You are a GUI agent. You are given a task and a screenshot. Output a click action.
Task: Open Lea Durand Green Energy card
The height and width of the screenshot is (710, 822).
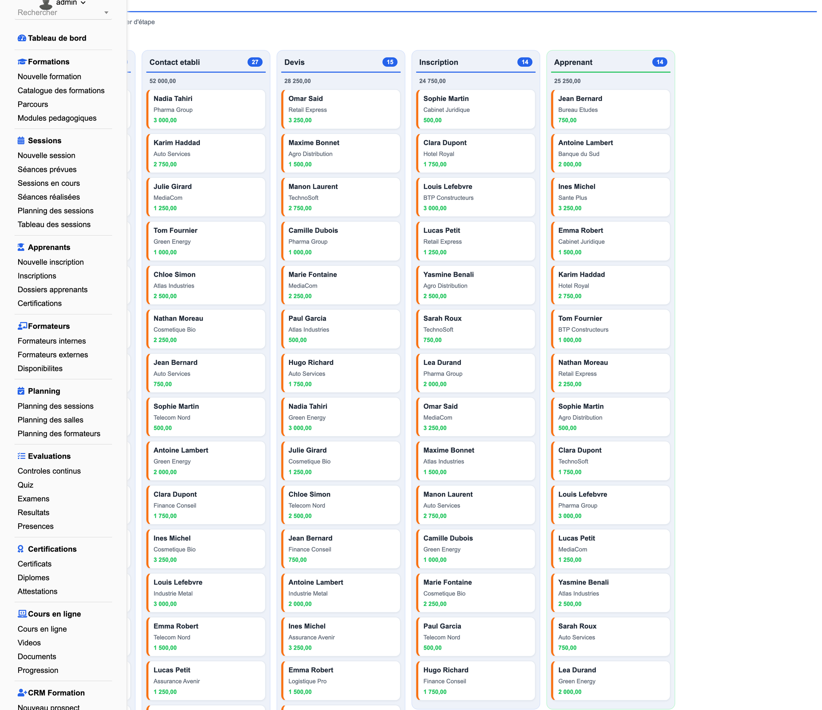[x=610, y=681]
